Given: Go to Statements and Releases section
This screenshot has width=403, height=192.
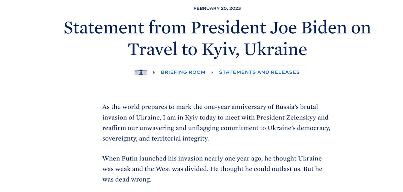Looking at the screenshot, I should (x=259, y=72).
